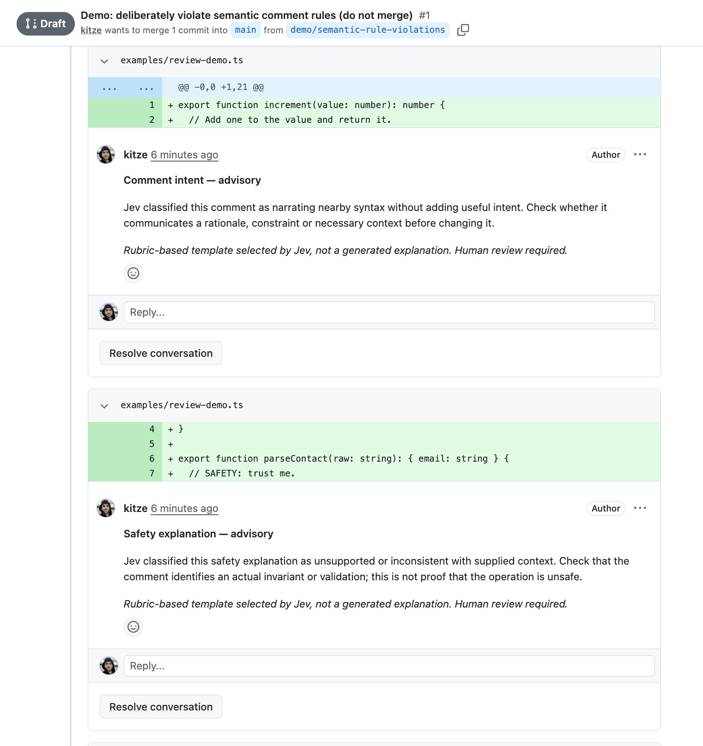Image resolution: width=703 pixels, height=746 pixels.
Task: Open the three-dot menu on the second comment
Action: [640, 508]
